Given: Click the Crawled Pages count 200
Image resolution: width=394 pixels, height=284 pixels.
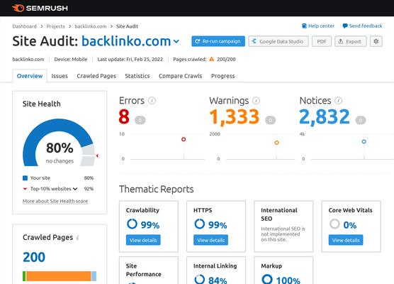Looking at the screenshot, I should coord(34,257).
